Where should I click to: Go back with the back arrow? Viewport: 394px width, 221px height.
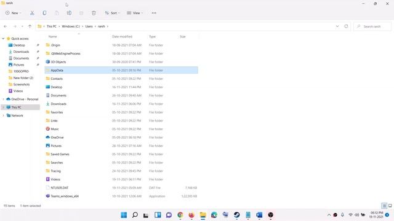(x=6, y=26)
